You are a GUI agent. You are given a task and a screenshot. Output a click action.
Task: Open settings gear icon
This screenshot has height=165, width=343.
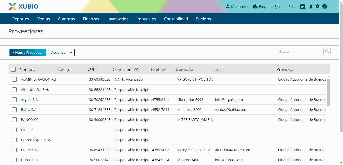coord(318,7)
